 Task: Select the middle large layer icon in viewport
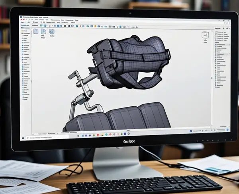(43, 32)
